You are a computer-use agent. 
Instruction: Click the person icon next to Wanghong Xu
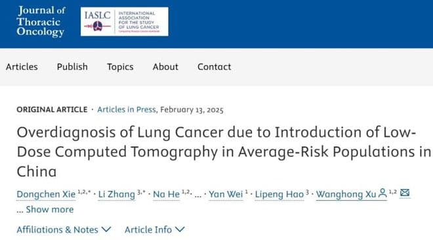382,193
